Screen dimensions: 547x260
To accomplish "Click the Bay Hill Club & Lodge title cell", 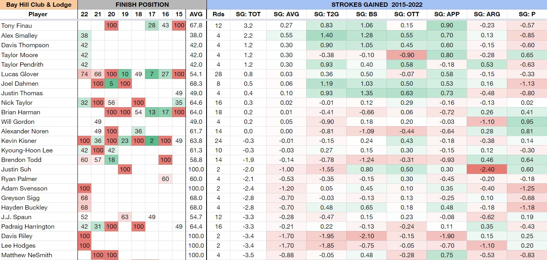I will (x=39, y=5).
